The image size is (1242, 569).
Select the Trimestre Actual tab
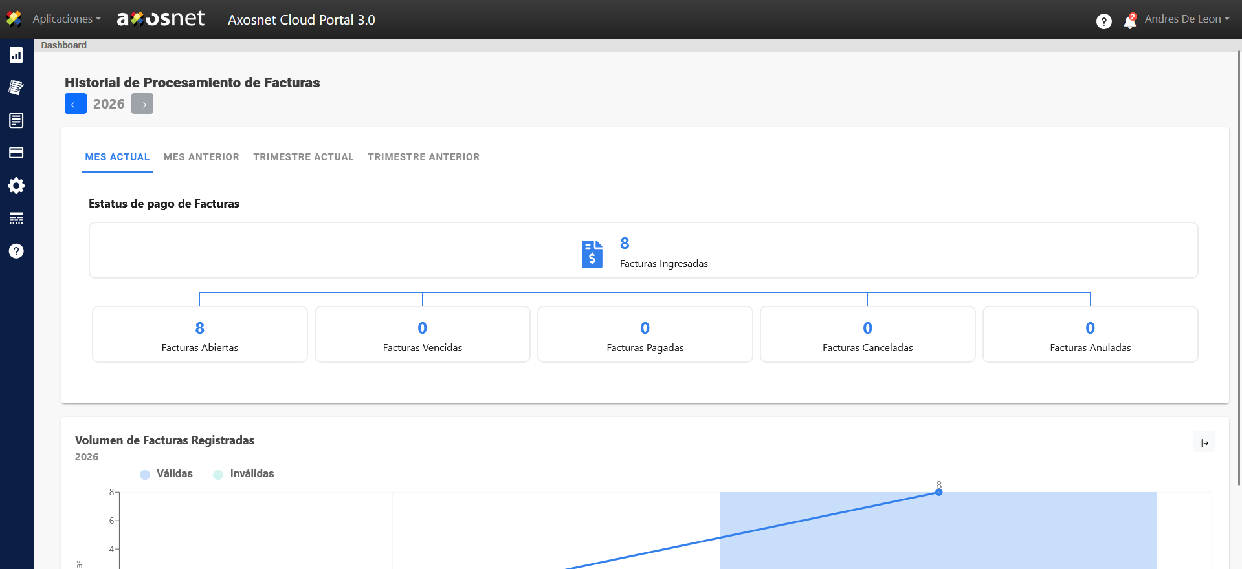click(x=303, y=157)
